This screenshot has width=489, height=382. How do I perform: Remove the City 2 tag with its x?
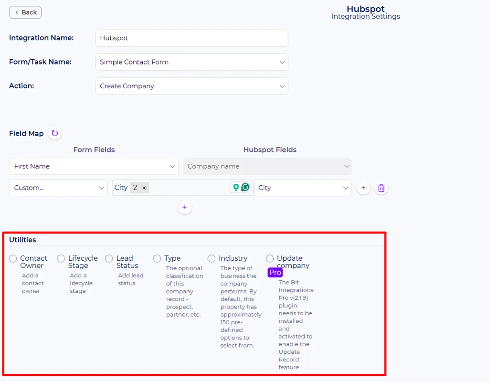click(x=144, y=188)
